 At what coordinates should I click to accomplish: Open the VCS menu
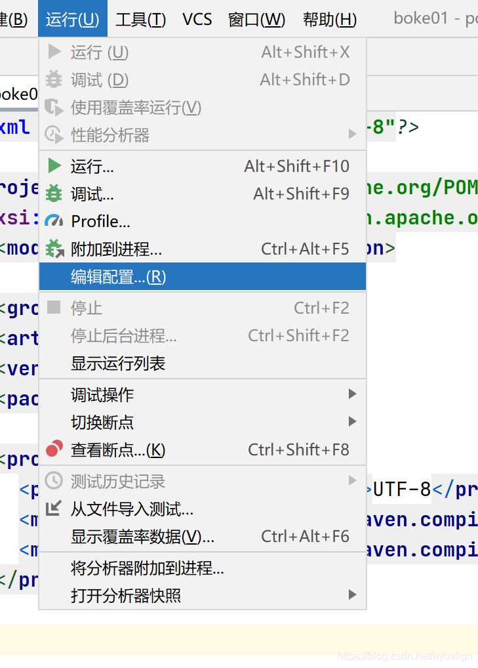click(197, 20)
